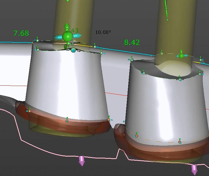Pick top-left control point of left abutment
The width and height of the screenshot is (209, 176).
click(37, 41)
